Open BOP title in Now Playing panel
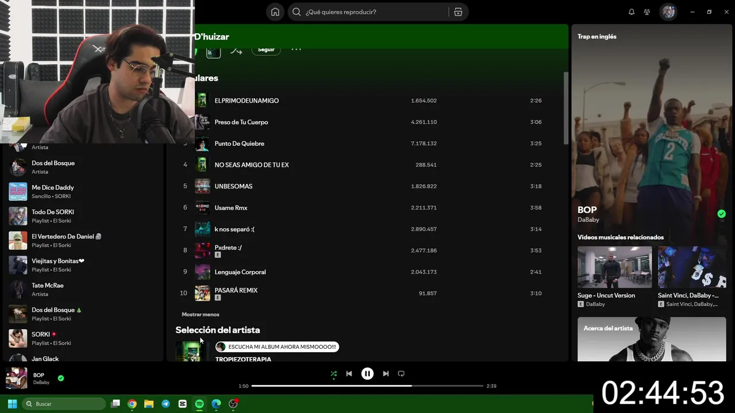Screen dimensions: 735x413 pos(587,210)
